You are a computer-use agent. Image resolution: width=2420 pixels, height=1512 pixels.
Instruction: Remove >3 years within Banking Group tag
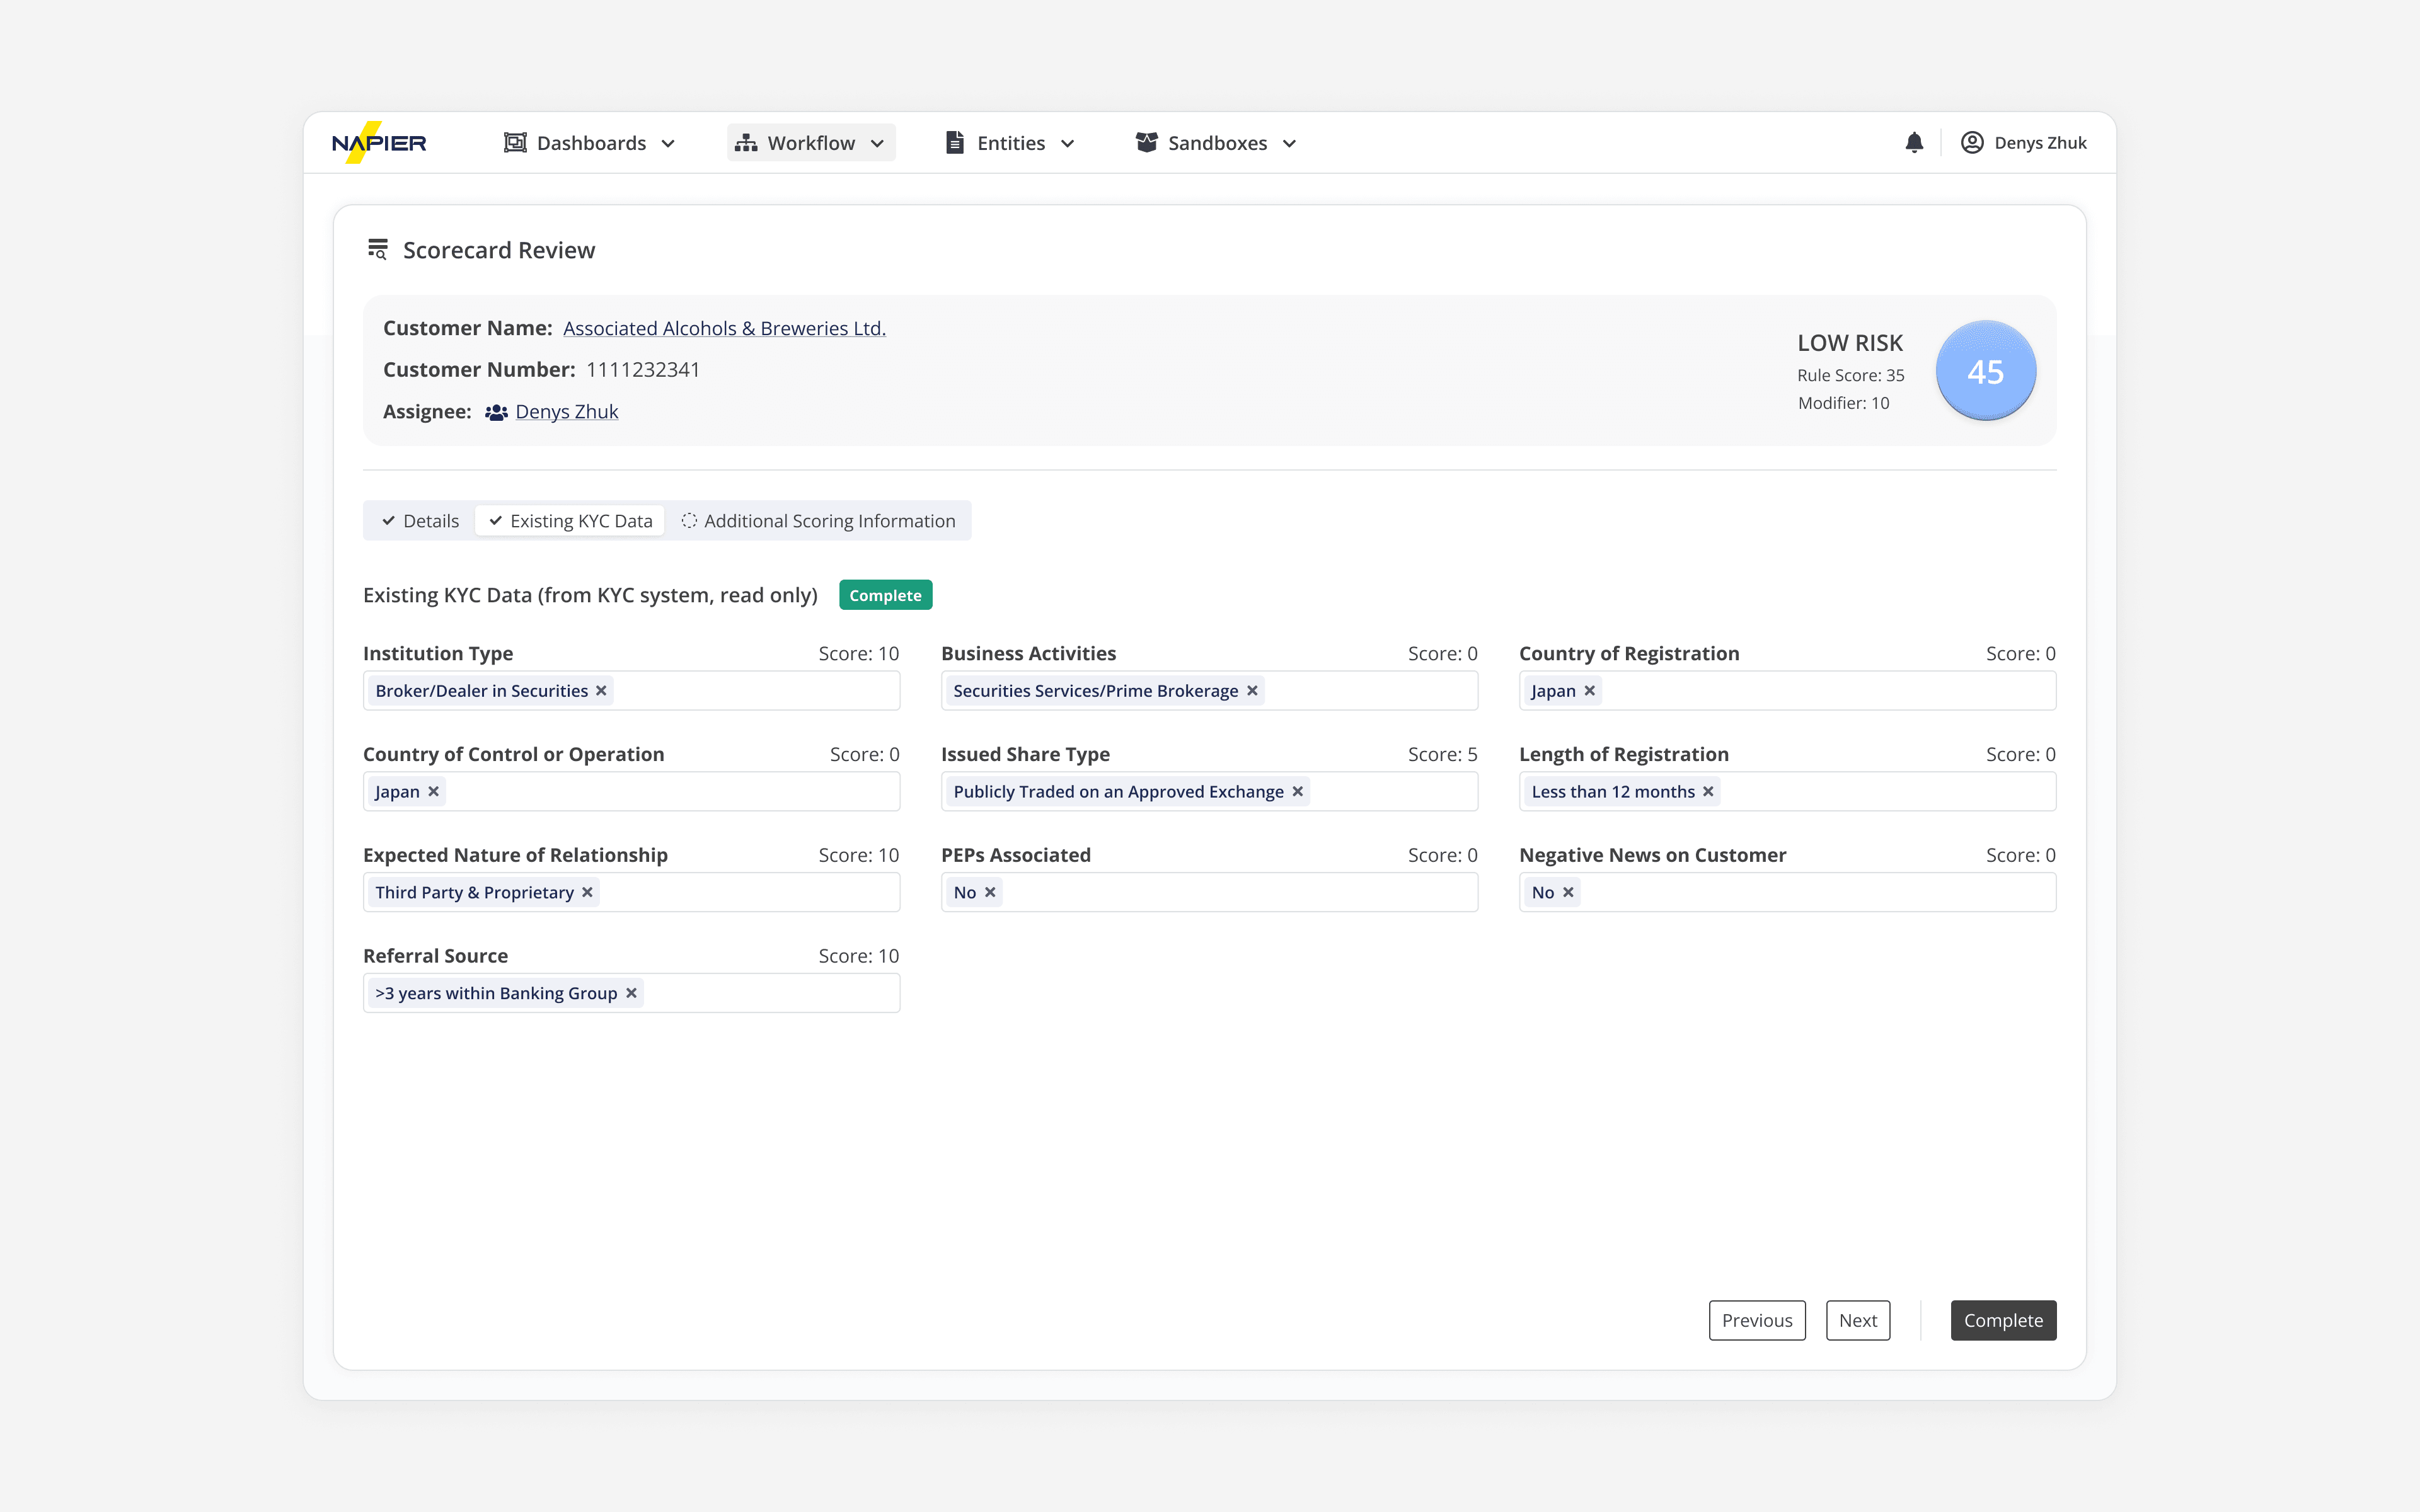[x=631, y=994]
